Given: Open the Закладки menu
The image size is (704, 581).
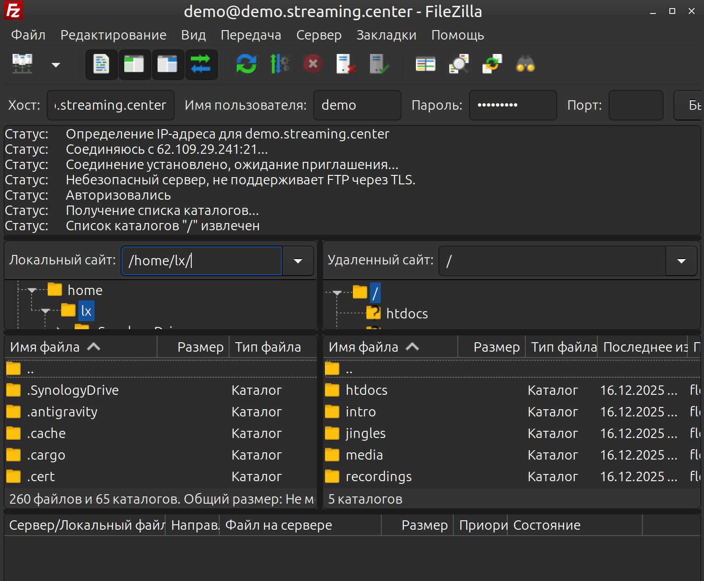Looking at the screenshot, I should pyautogui.click(x=386, y=35).
